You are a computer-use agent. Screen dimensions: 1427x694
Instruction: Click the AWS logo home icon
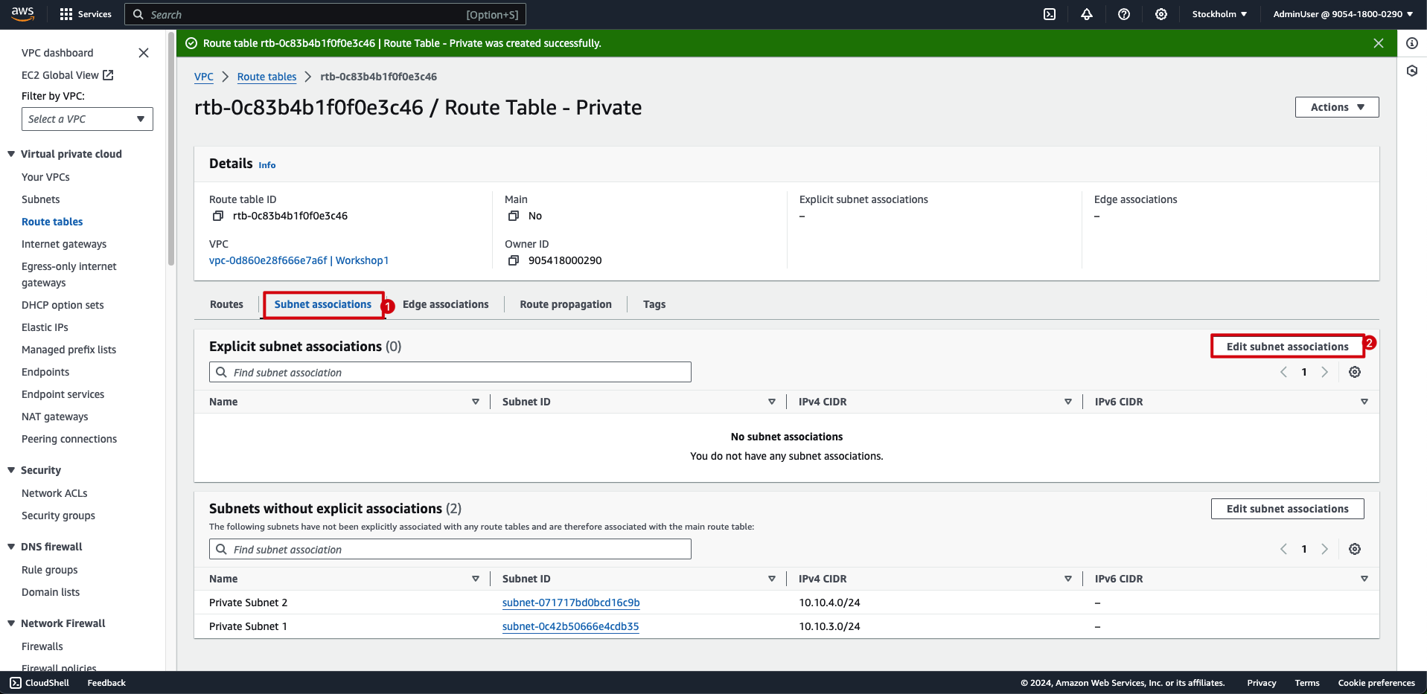click(x=22, y=14)
